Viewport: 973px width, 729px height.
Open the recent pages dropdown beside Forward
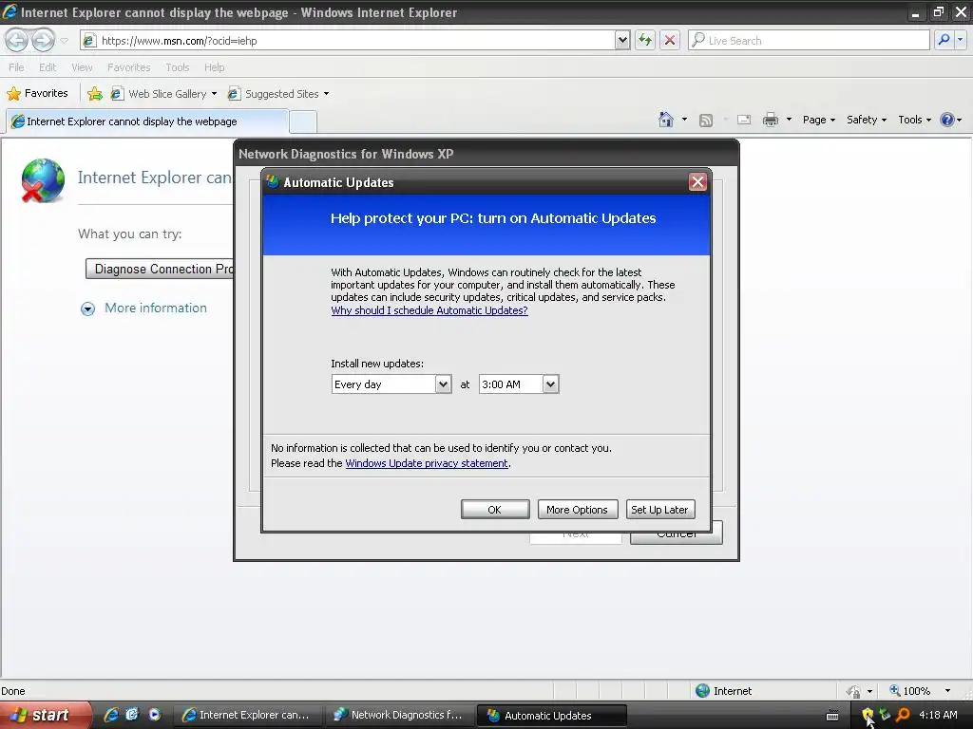click(64, 41)
